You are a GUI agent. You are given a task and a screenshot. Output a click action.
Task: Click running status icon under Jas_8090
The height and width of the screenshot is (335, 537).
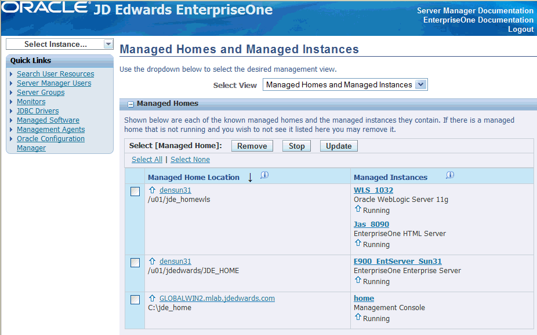358,242
